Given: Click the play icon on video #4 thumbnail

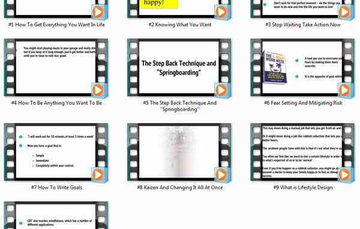Looking at the screenshot, I should (x=98, y=90).
